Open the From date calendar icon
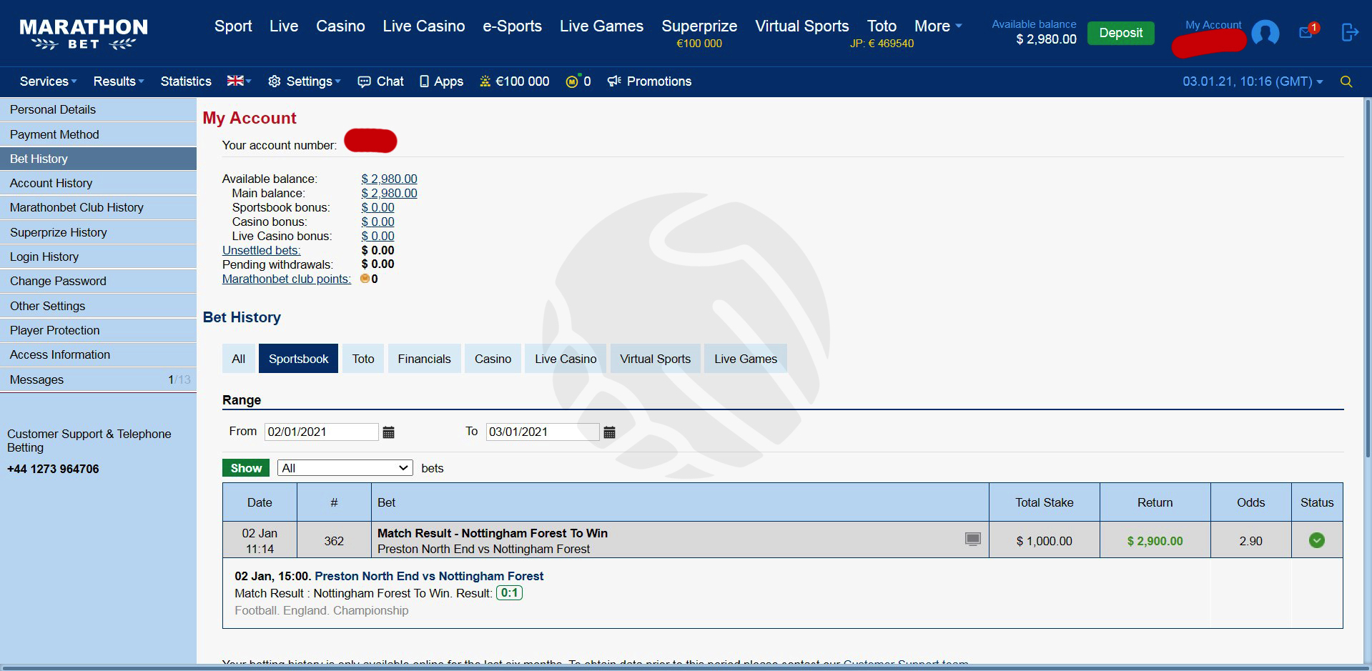1372x671 pixels. 389,432
